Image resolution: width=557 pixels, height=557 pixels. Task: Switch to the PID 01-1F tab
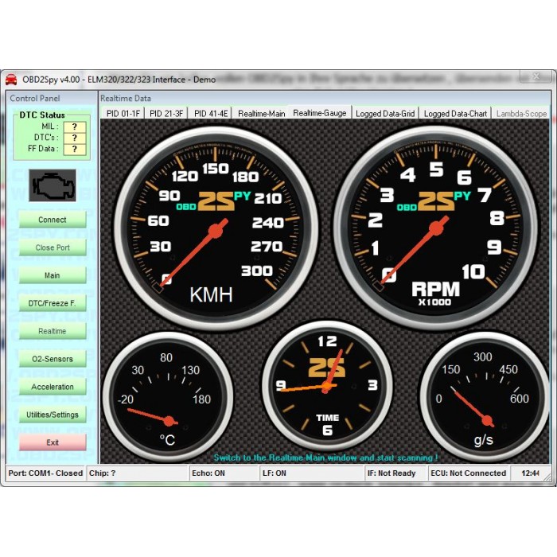122,114
